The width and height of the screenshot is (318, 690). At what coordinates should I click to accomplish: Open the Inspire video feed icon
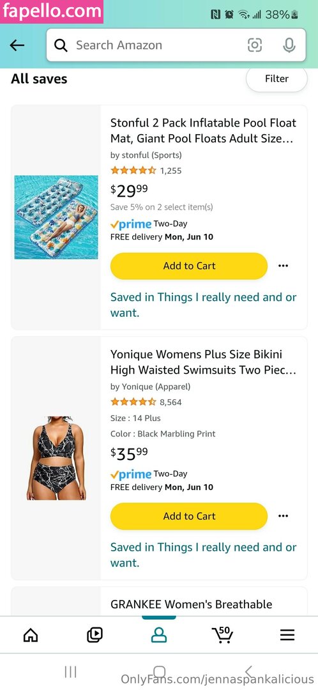point(95,634)
